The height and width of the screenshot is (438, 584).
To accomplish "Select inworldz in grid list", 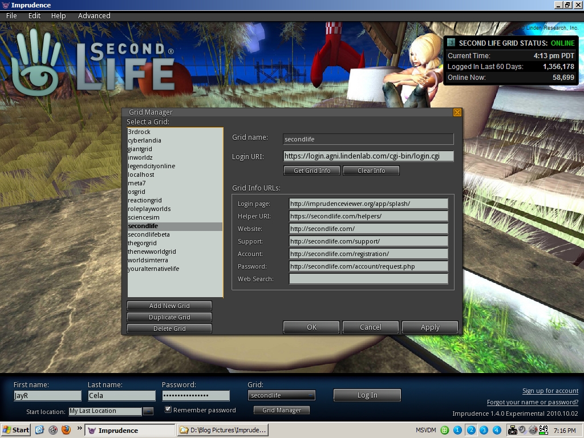I will [175, 157].
